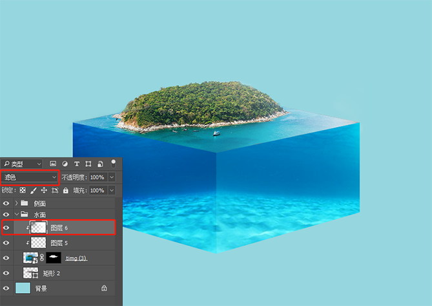The width and height of the screenshot is (432, 306).
Task: Click the timg (3) layer mask thumbnail
Action: click(x=54, y=257)
